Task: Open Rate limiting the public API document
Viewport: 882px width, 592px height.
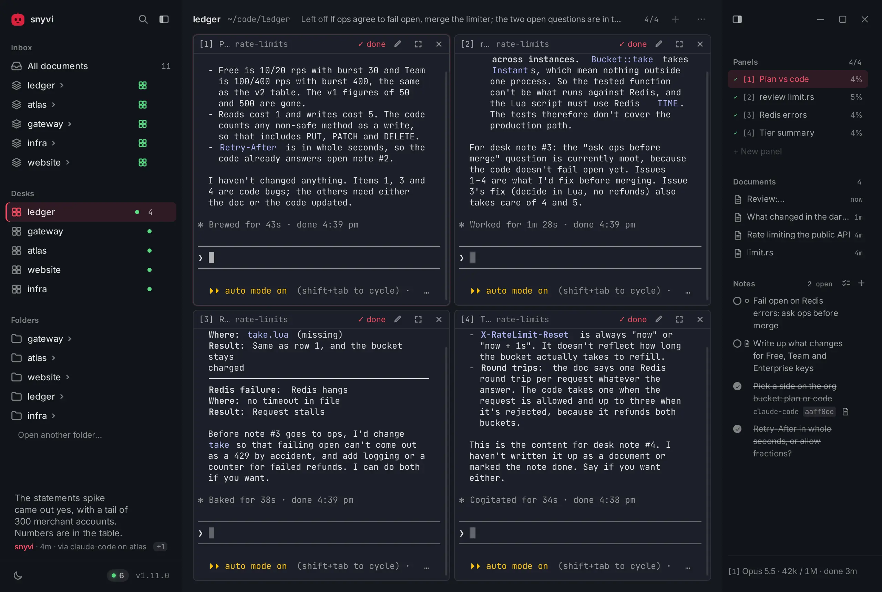Action: pos(797,235)
